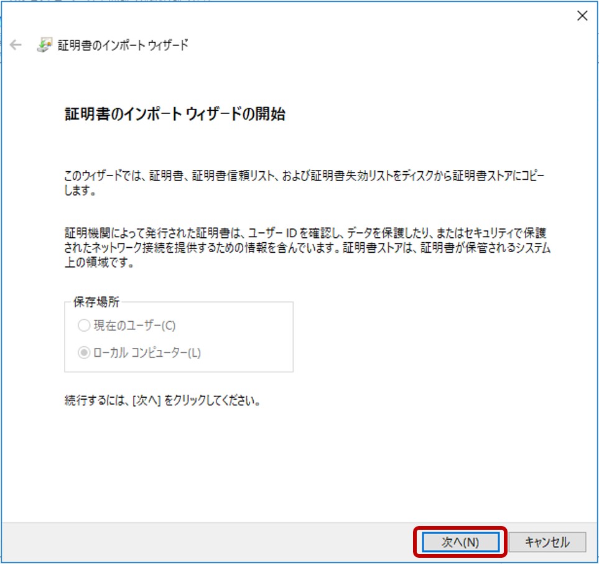Select the 現在のユーザー(C) radio button
This screenshot has width=599, height=564.
pyautogui.click(x=83, y=326)
